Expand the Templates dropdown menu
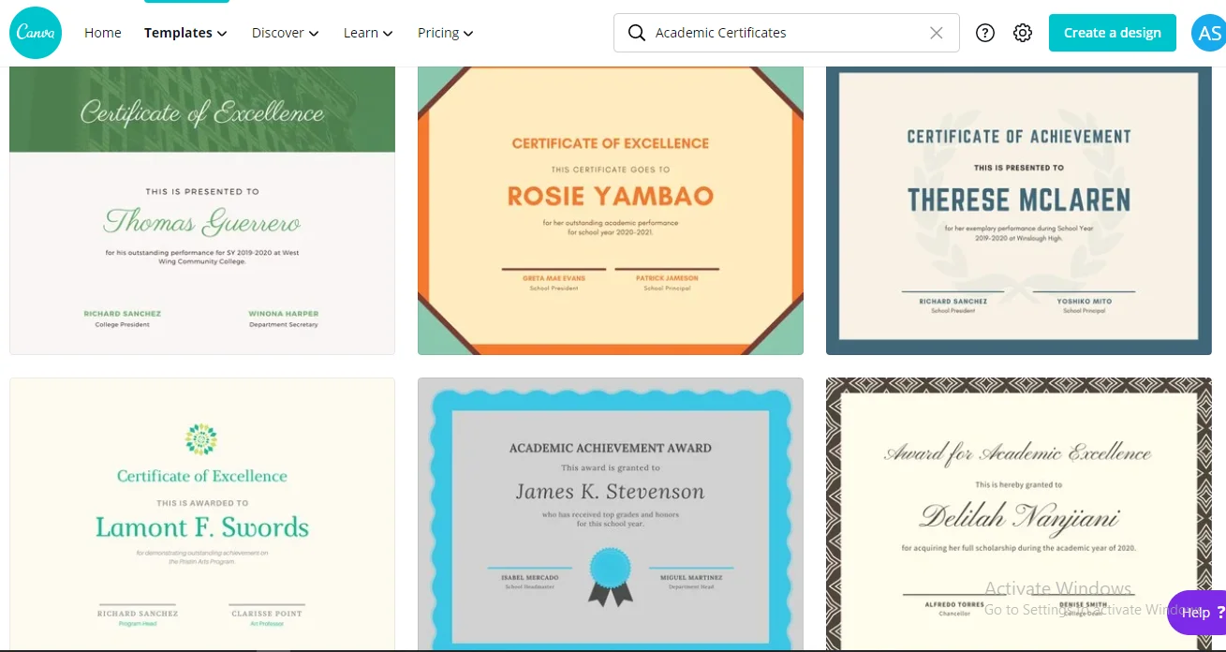 coord(185,33)
